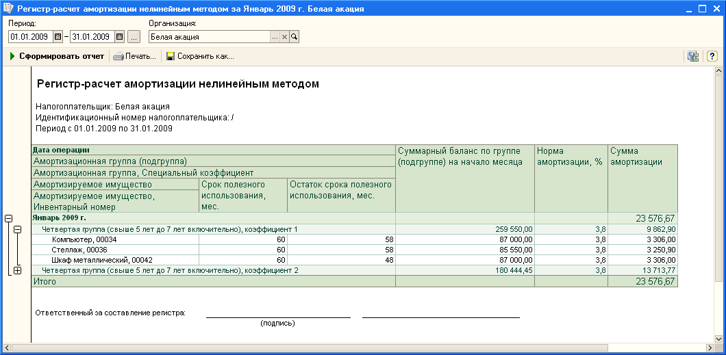Screen dimensions: 726x355
Task: Click the vertical scrollbar up arrow
Action: pyautogui.click(x=718, y=70)
